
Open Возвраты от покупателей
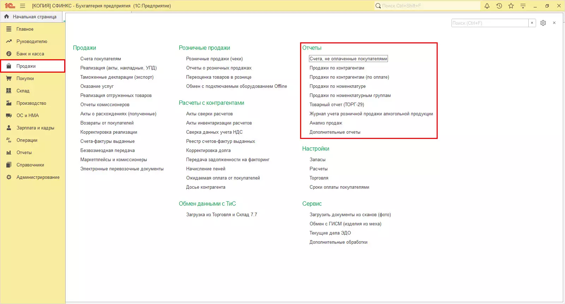(107, 123)
